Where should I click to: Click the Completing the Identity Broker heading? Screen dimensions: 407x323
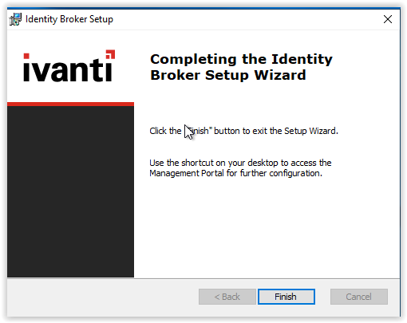coord(241,67)
